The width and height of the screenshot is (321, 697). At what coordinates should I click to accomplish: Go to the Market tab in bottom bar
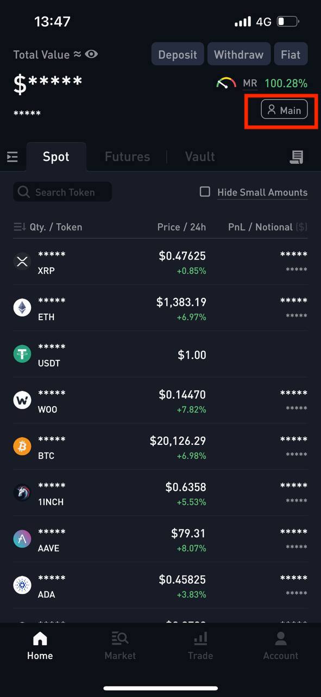pos(120,646)
